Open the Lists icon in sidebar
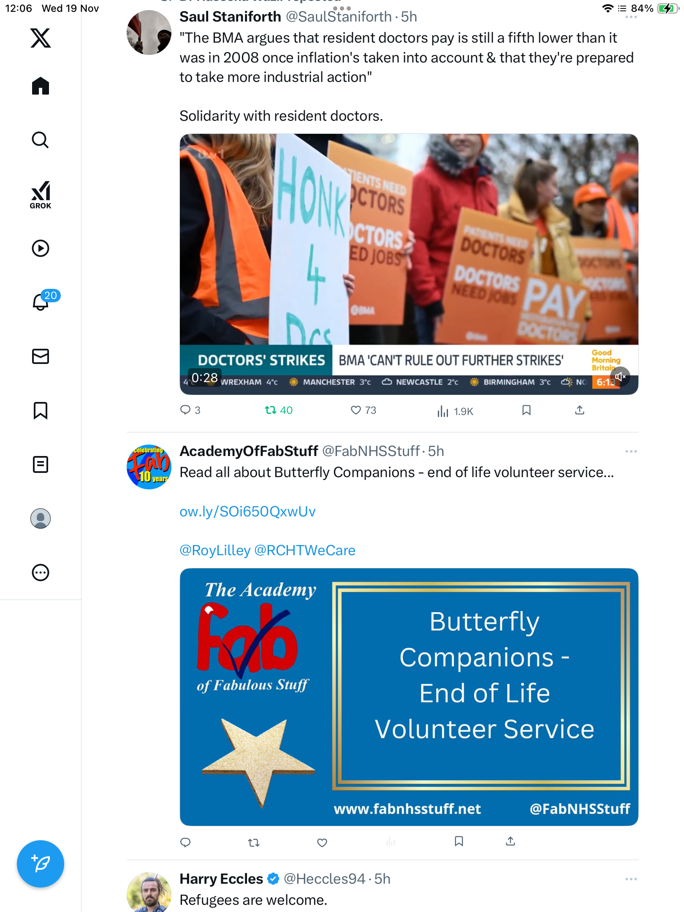The image size is (684, 912). pos(41,464)
